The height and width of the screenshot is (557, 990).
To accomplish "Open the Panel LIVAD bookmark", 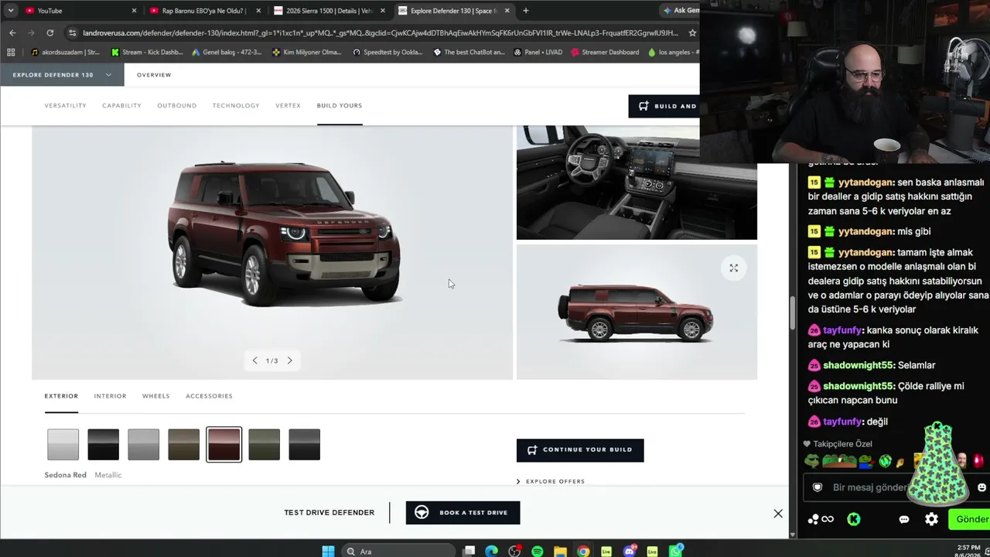I will pyautogui.click(x=538, y=53).
